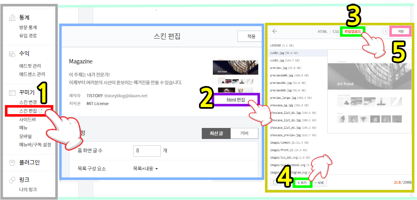The image size is (417, 200).
Task: Open 애드센스 관리
Action: (32, 74)
